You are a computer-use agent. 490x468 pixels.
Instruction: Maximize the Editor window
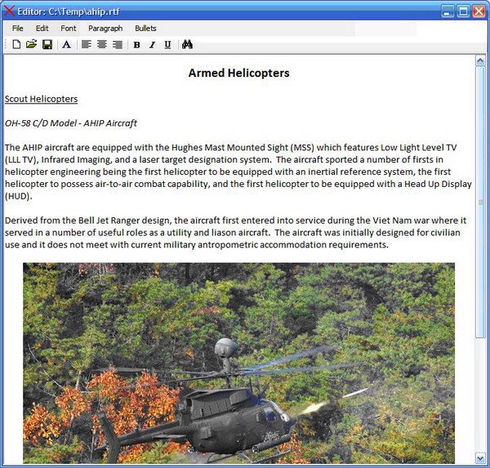point(463,11)
